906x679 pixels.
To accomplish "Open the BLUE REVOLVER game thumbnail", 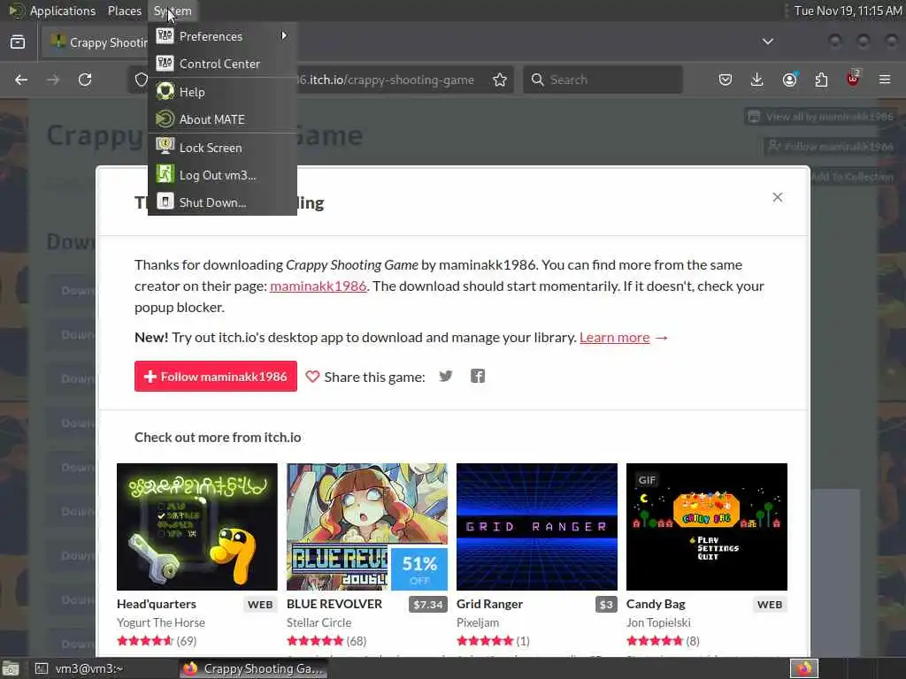I will pyautogui.click(x=367, y=527).
